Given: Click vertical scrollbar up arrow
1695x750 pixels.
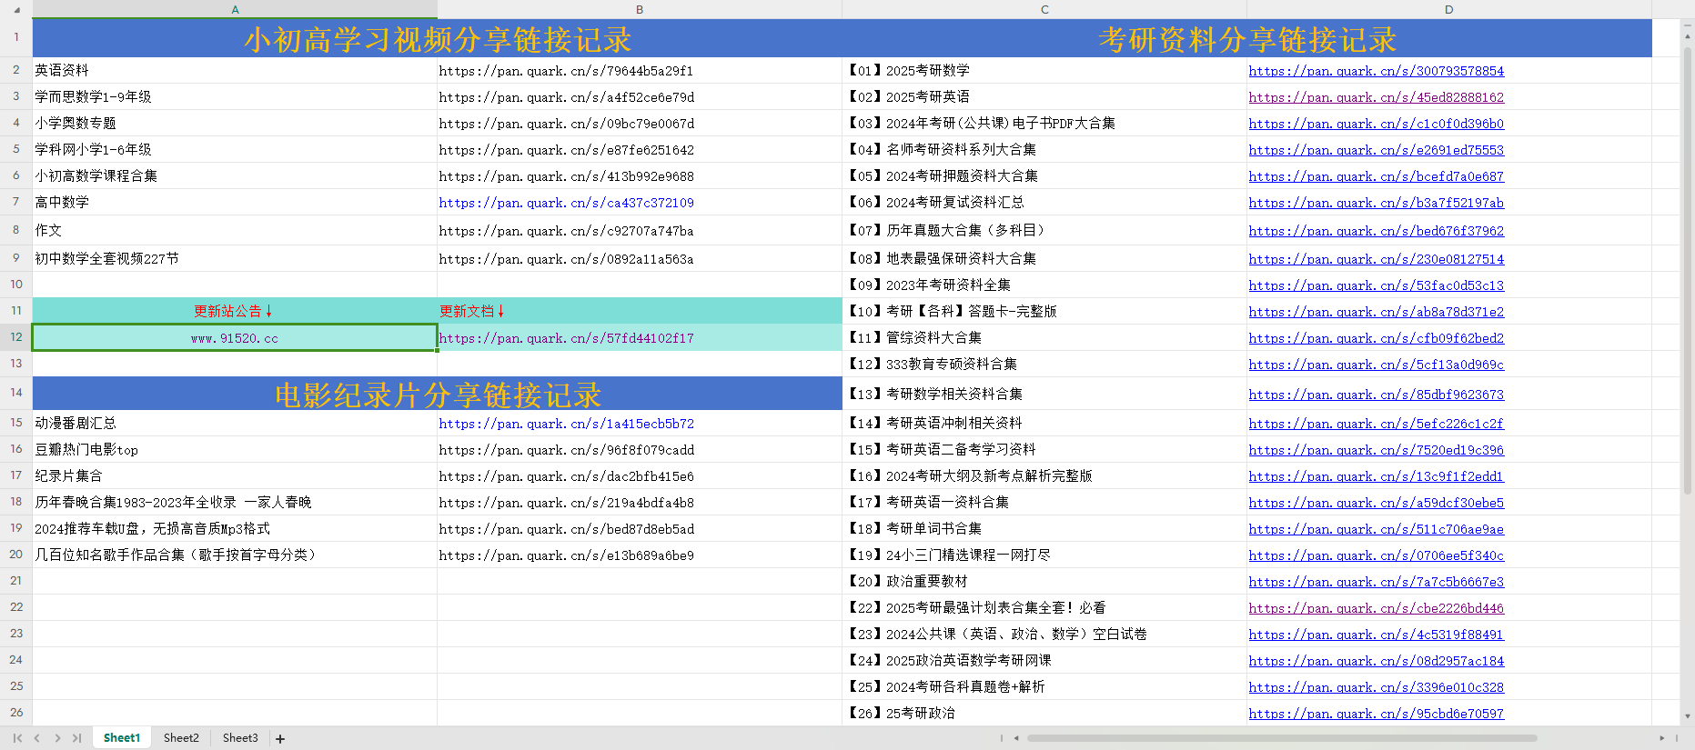Looking at the screenshot, I should click(x=1688, y=37).
